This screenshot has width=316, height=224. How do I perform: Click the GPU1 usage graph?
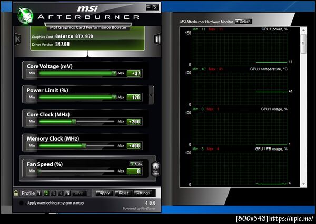tap(240, 129)
